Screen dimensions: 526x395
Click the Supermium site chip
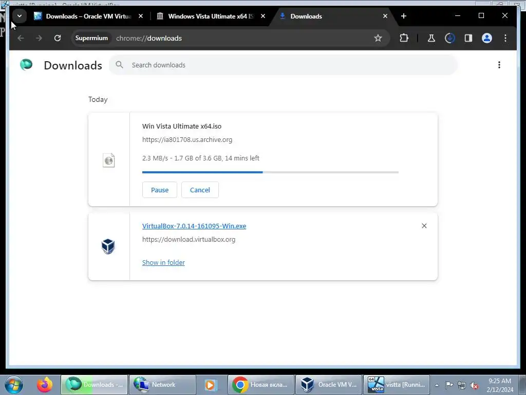tap(91, 38)
